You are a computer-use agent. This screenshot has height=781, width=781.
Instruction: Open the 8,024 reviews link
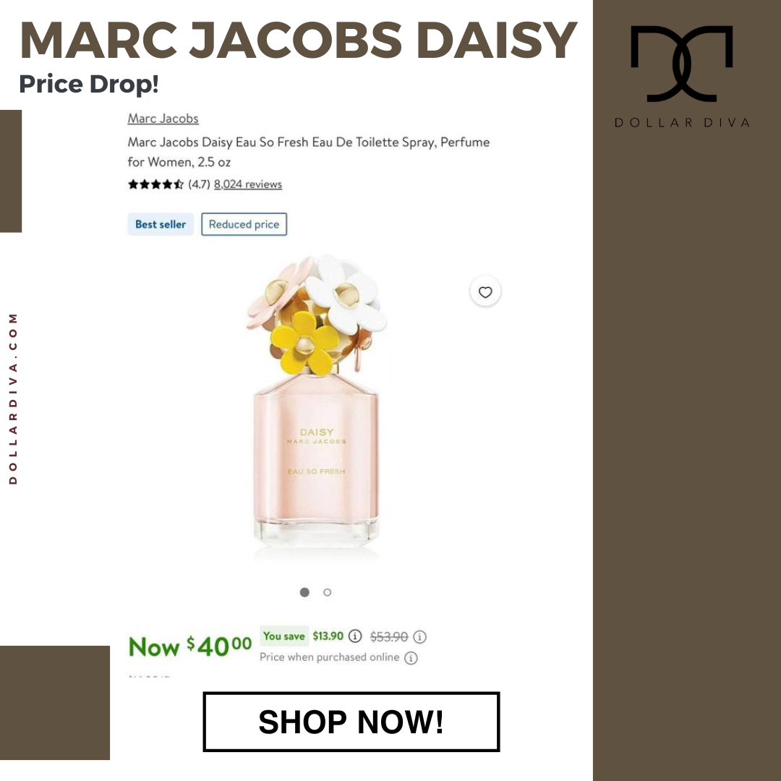click(x=248, y=184)
